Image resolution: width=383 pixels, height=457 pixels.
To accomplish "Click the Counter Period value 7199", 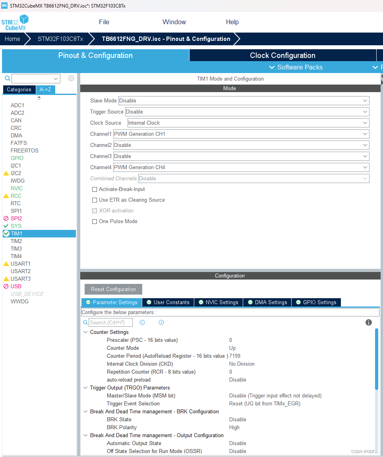I will tap(235, 356).
